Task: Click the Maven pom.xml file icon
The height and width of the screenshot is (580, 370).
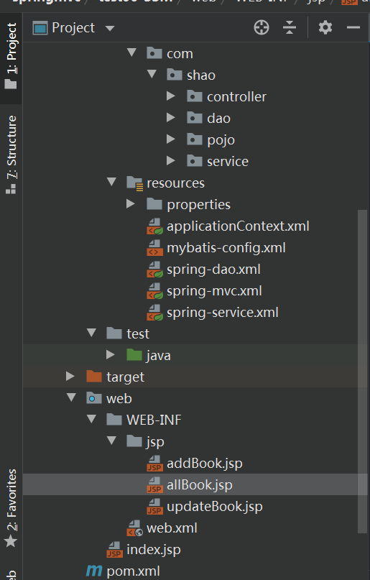Action: [94, 571]
